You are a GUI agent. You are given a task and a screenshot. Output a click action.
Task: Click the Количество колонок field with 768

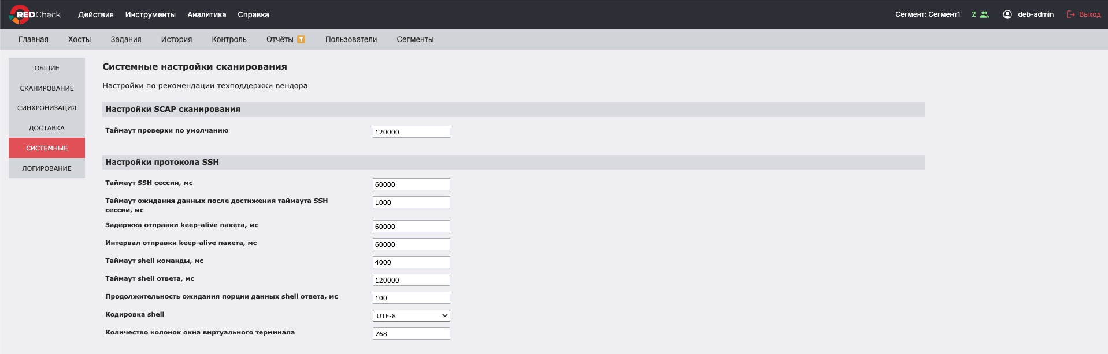412,334
